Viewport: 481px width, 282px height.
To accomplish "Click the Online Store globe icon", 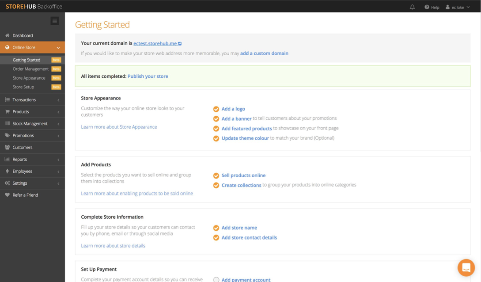I will 8,47.
